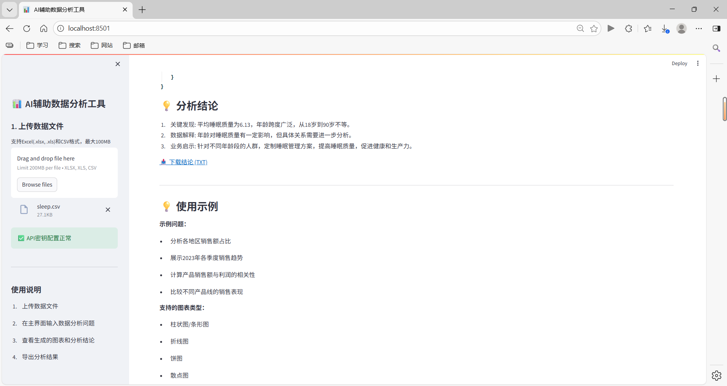View site information icon in address bar

click(61, 28)
